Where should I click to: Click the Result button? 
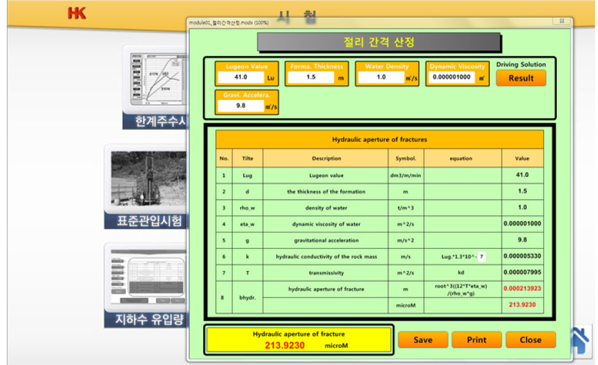click(x=521, y=78)
